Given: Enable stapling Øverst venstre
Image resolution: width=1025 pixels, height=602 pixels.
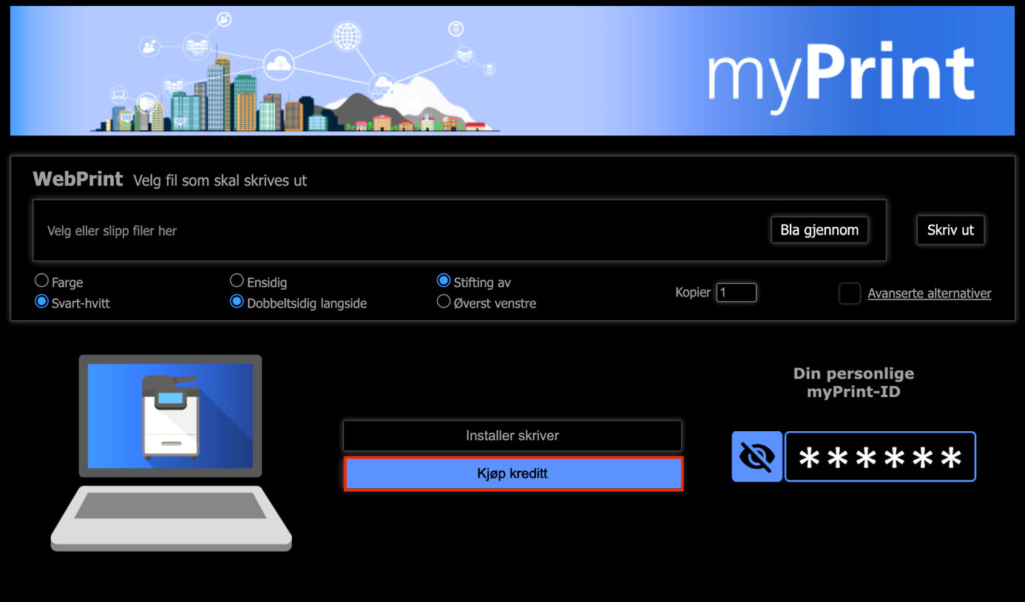Looking at the screenshot, I should (444, 302).
